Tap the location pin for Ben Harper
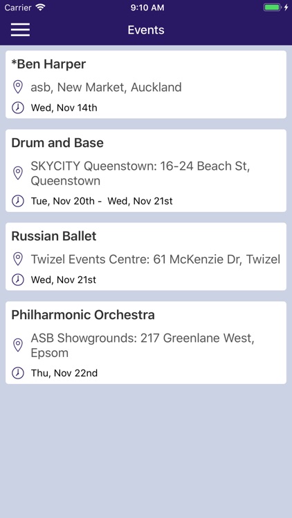Viewport: 292px width, 518px height. (17, 87)
